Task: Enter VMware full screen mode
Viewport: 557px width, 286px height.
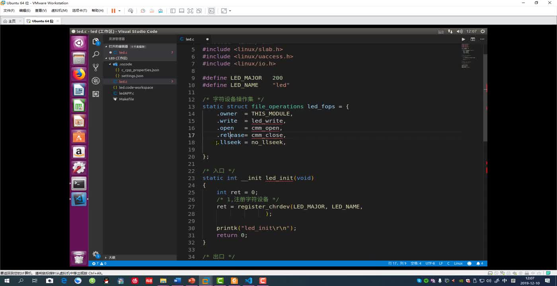Action: [190, 11]
